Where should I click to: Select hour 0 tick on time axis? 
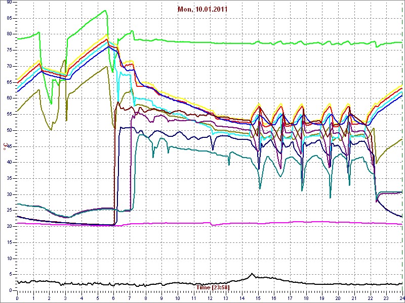click(17, 298)
